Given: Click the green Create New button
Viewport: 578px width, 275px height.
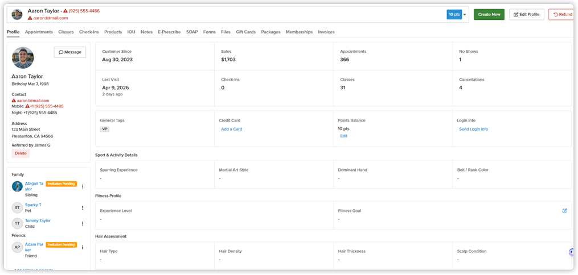Looking at the screenshot, I should [x=489, y=15].
